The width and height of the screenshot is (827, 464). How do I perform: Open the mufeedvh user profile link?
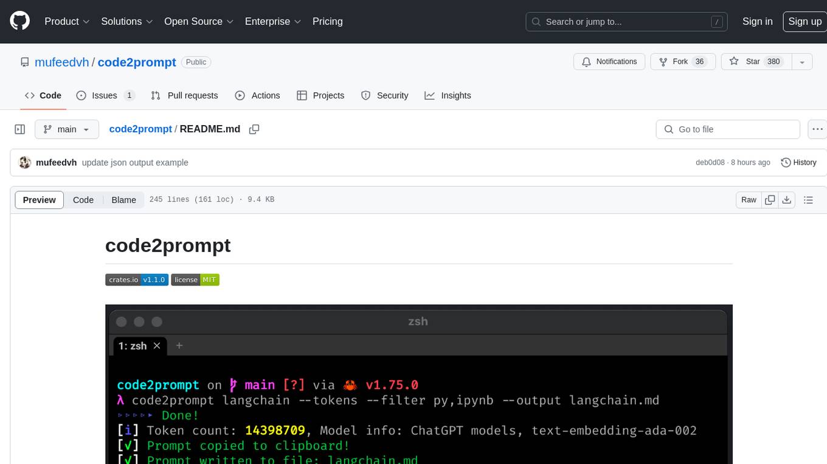coord(62,62)
